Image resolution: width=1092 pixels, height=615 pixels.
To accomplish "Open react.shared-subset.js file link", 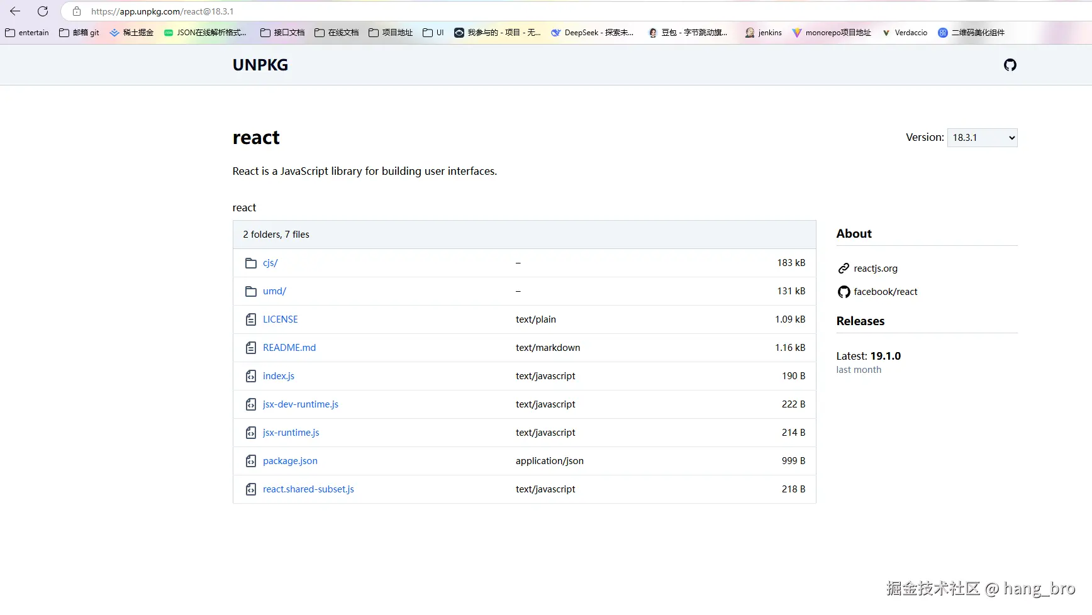I will tap(308, 489).
